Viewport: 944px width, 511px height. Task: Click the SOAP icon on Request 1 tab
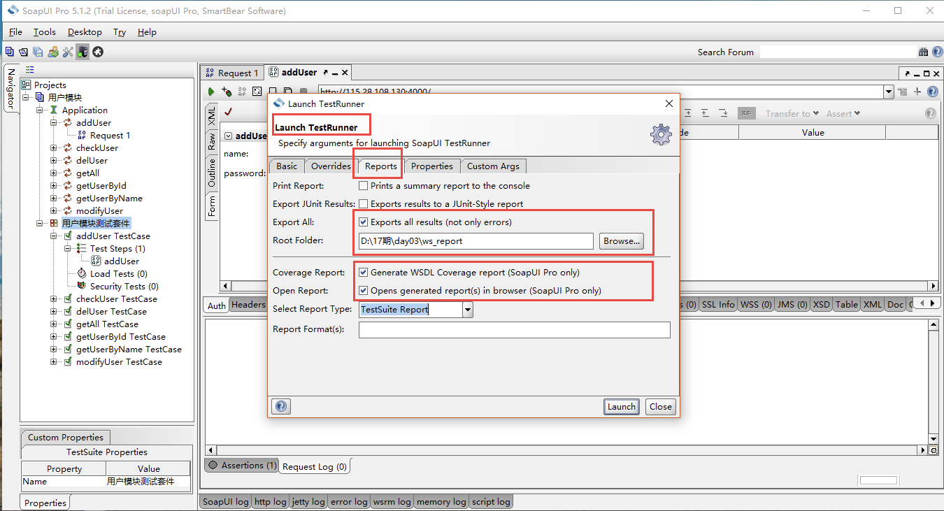210,73
